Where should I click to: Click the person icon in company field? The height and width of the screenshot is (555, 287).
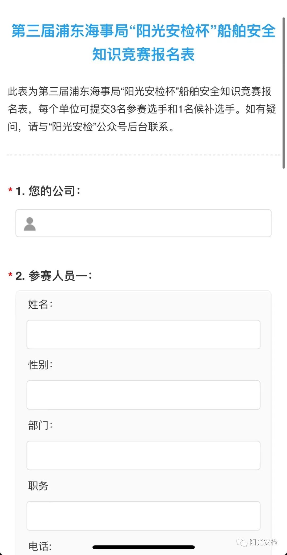tap(30, 224)
